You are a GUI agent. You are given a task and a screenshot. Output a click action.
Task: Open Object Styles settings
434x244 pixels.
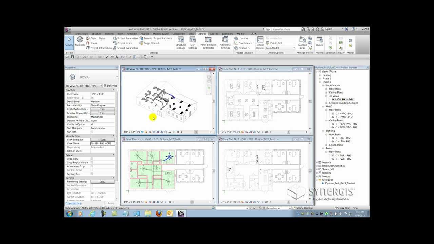click(96, 38)
